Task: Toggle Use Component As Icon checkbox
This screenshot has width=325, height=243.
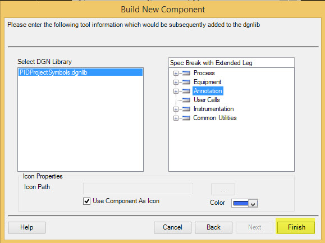Action: tap(86, 201)
